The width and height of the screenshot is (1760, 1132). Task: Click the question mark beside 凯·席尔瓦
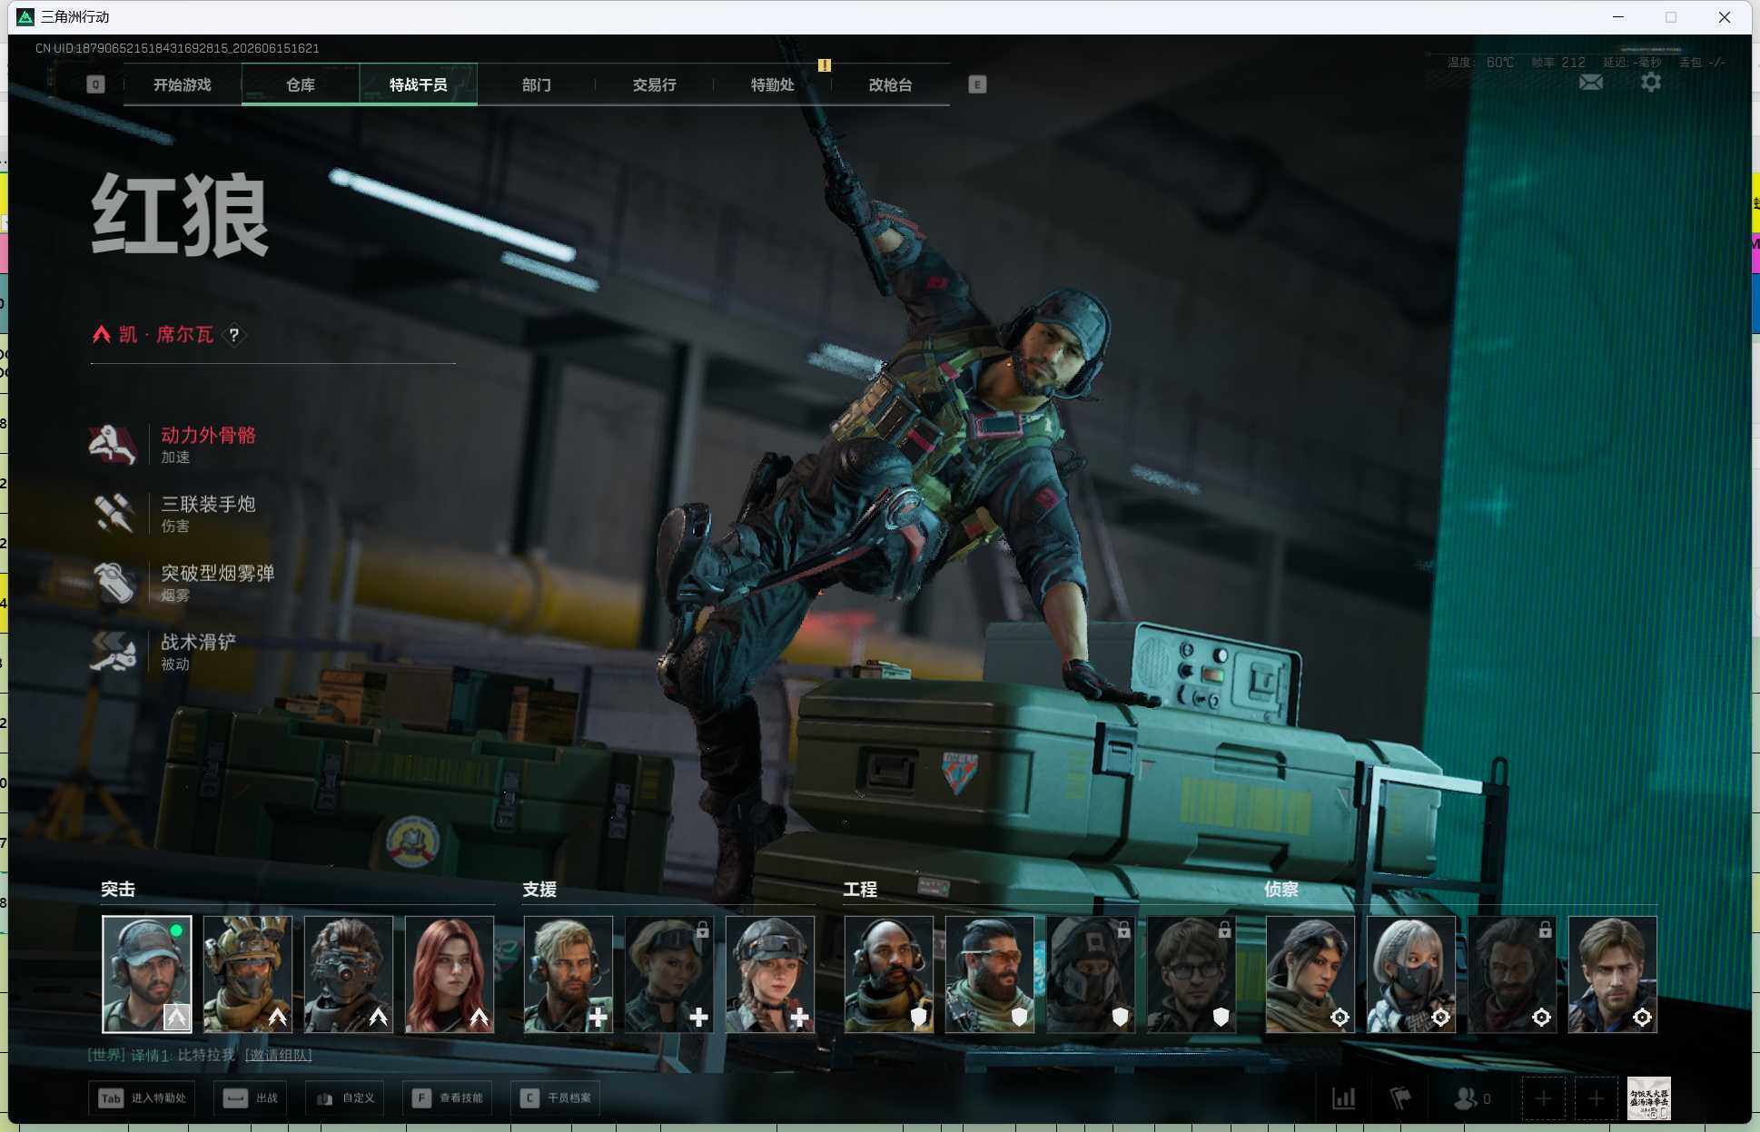pyautogui.click(x=234, y=335)
